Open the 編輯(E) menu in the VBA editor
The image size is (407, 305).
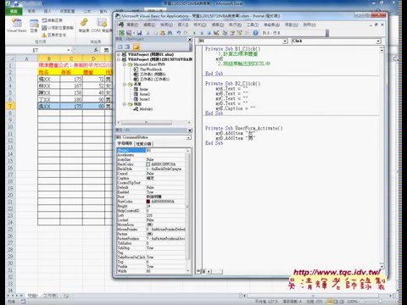(x=149, y=25)
